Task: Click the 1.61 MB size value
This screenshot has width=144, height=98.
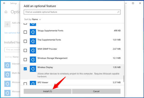Action: pyautogui.click(x=117, y=40)
